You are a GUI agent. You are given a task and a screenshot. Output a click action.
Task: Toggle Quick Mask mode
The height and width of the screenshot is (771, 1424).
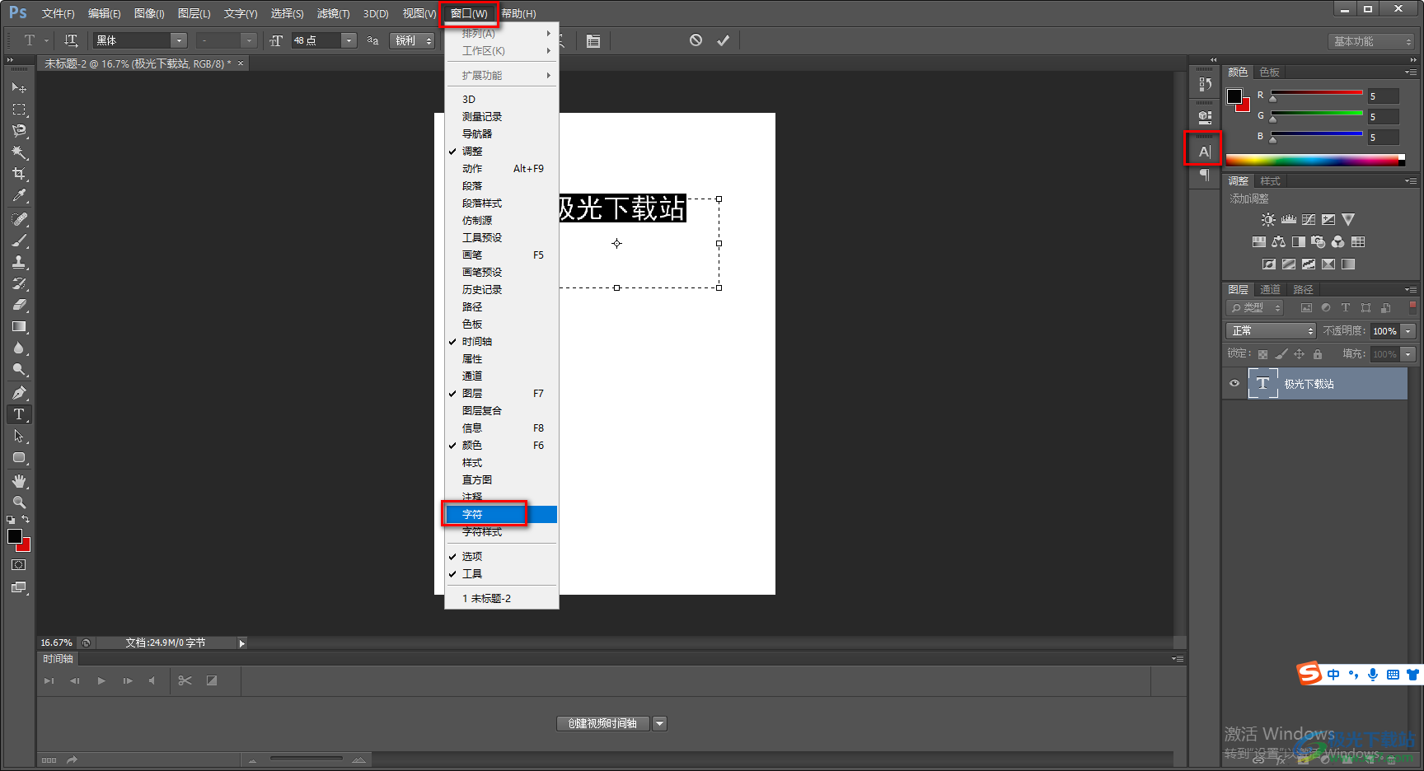[x=19, y=565]
